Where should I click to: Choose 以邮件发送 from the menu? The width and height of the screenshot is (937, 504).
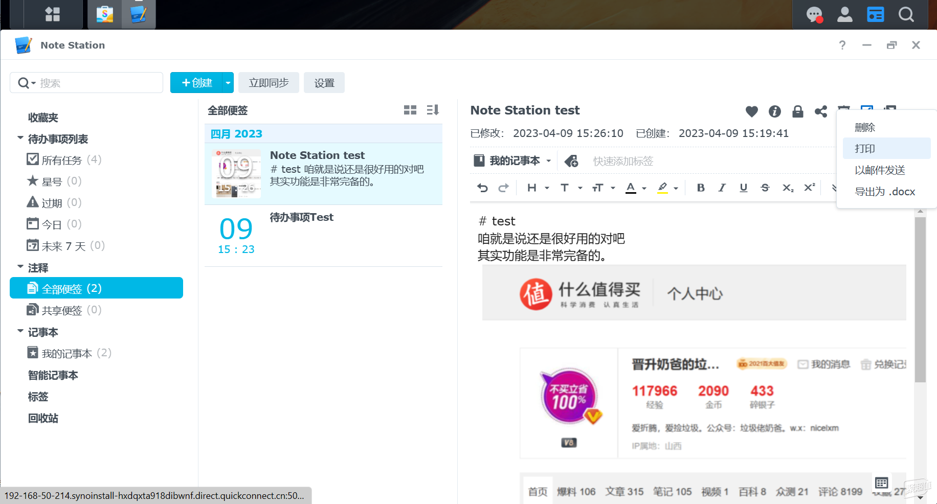[886, 170]
